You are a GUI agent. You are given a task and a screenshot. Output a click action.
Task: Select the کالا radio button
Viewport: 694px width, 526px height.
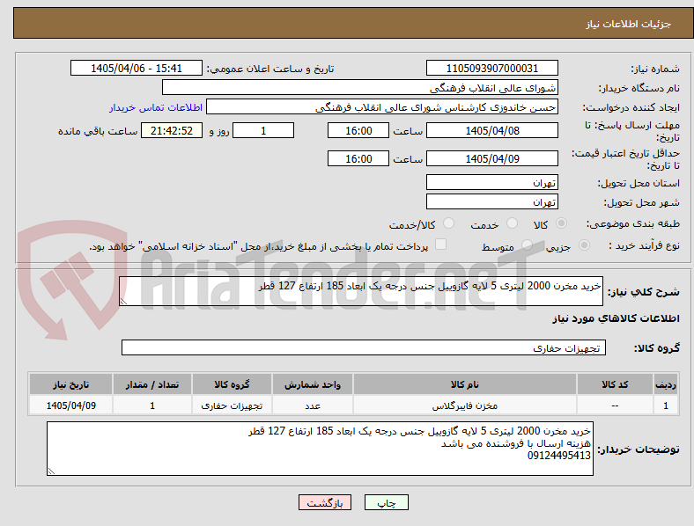coord(561,223)
